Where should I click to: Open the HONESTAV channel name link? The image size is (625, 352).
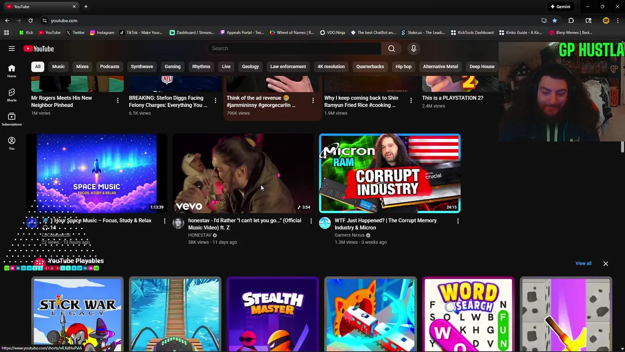200,235
